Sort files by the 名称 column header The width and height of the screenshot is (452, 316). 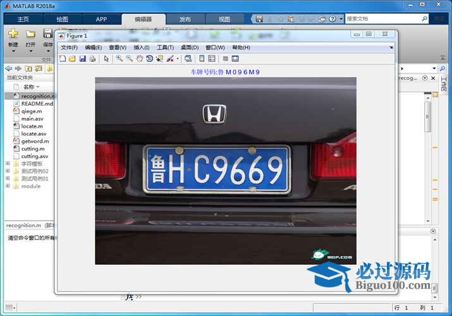point(31,87)
